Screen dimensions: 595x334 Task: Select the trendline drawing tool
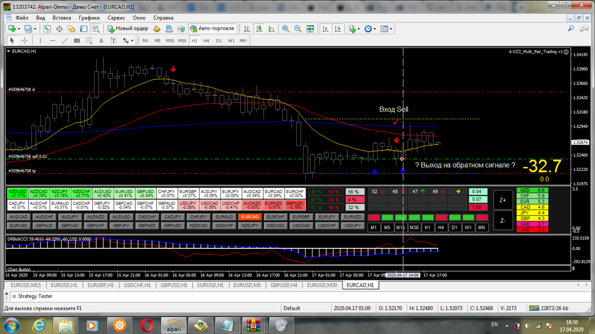65,41
